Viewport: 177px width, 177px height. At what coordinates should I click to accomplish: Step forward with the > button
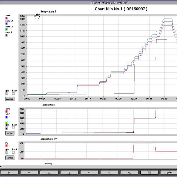click(x=69, y=173)
